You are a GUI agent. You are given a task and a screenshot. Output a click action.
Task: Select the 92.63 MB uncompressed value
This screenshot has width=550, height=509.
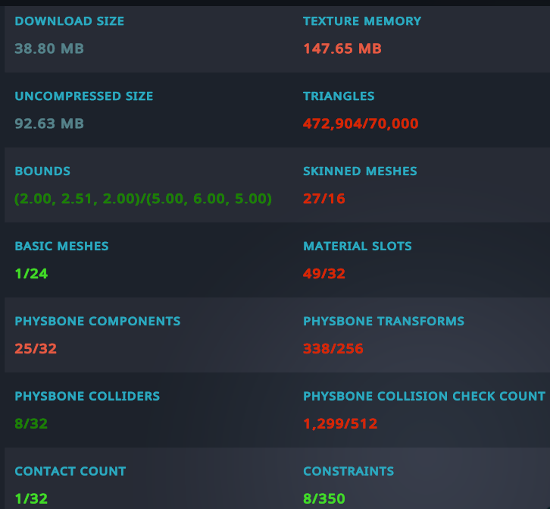click(48, 124)
